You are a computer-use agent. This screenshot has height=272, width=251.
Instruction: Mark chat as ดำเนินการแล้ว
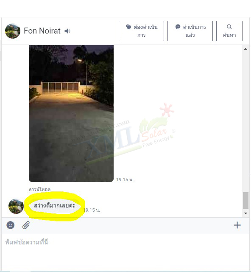tap(190, 31)
